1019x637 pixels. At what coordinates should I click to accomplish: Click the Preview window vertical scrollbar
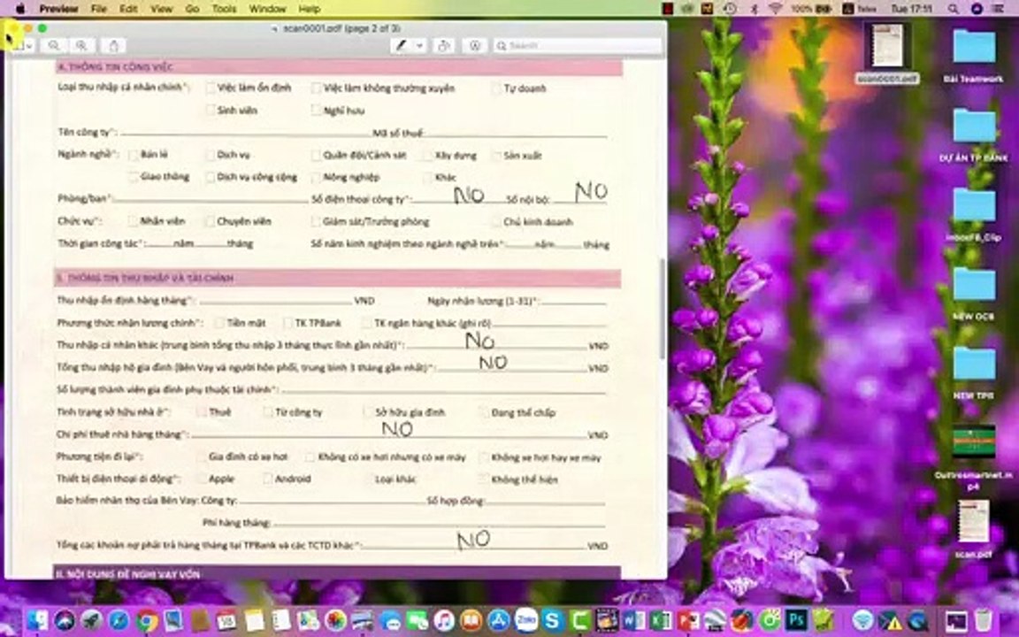[663, 308]
